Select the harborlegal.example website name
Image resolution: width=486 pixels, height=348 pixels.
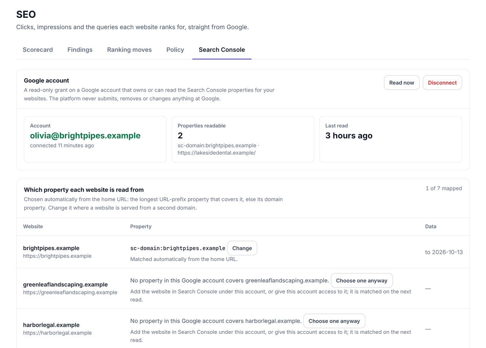[x=51, y=325]
